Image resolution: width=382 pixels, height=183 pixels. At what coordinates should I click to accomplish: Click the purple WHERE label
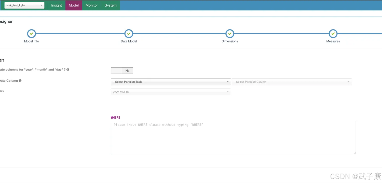pyautogui.click(x=115, y=118)
